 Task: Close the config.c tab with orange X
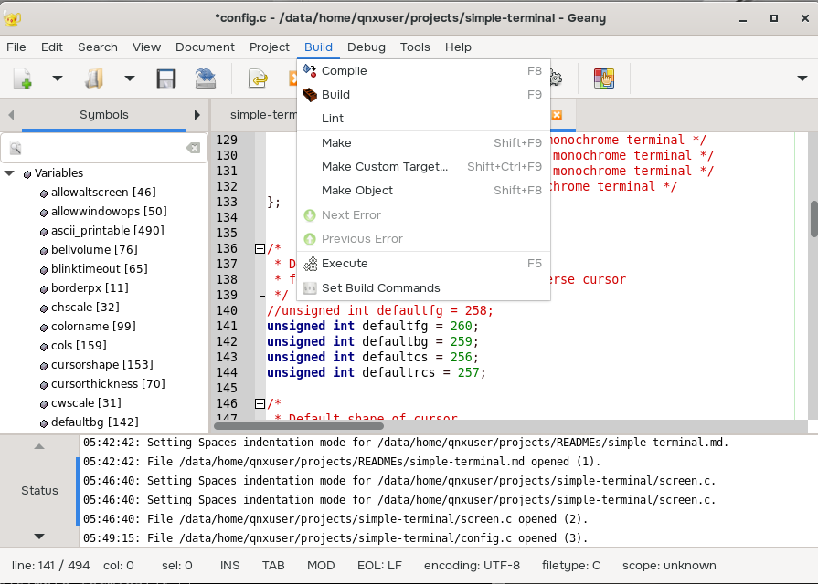pyautogui.click(x=557, y=115)
